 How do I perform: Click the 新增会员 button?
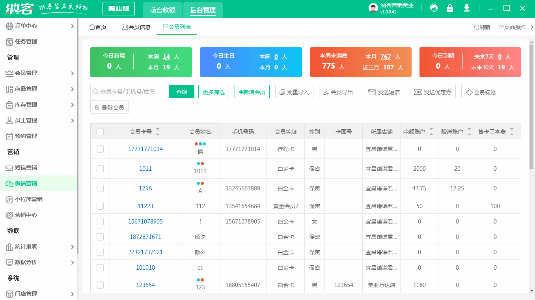252,91
